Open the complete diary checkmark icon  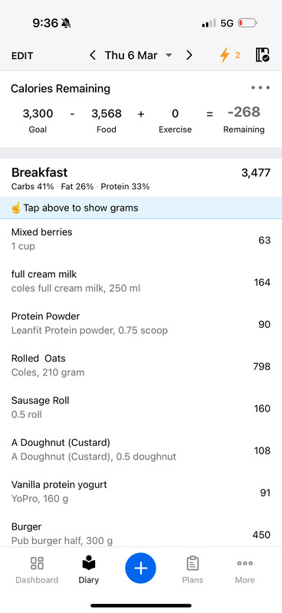coord(262,55)
